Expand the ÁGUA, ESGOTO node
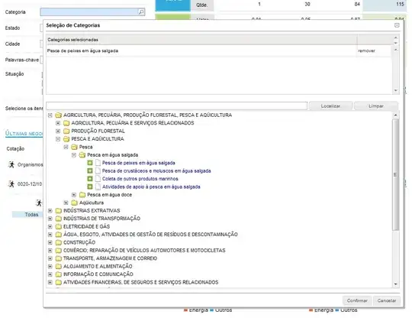Image resolution: width=412 pixels, height=318 pixels. tap(50, 235)
